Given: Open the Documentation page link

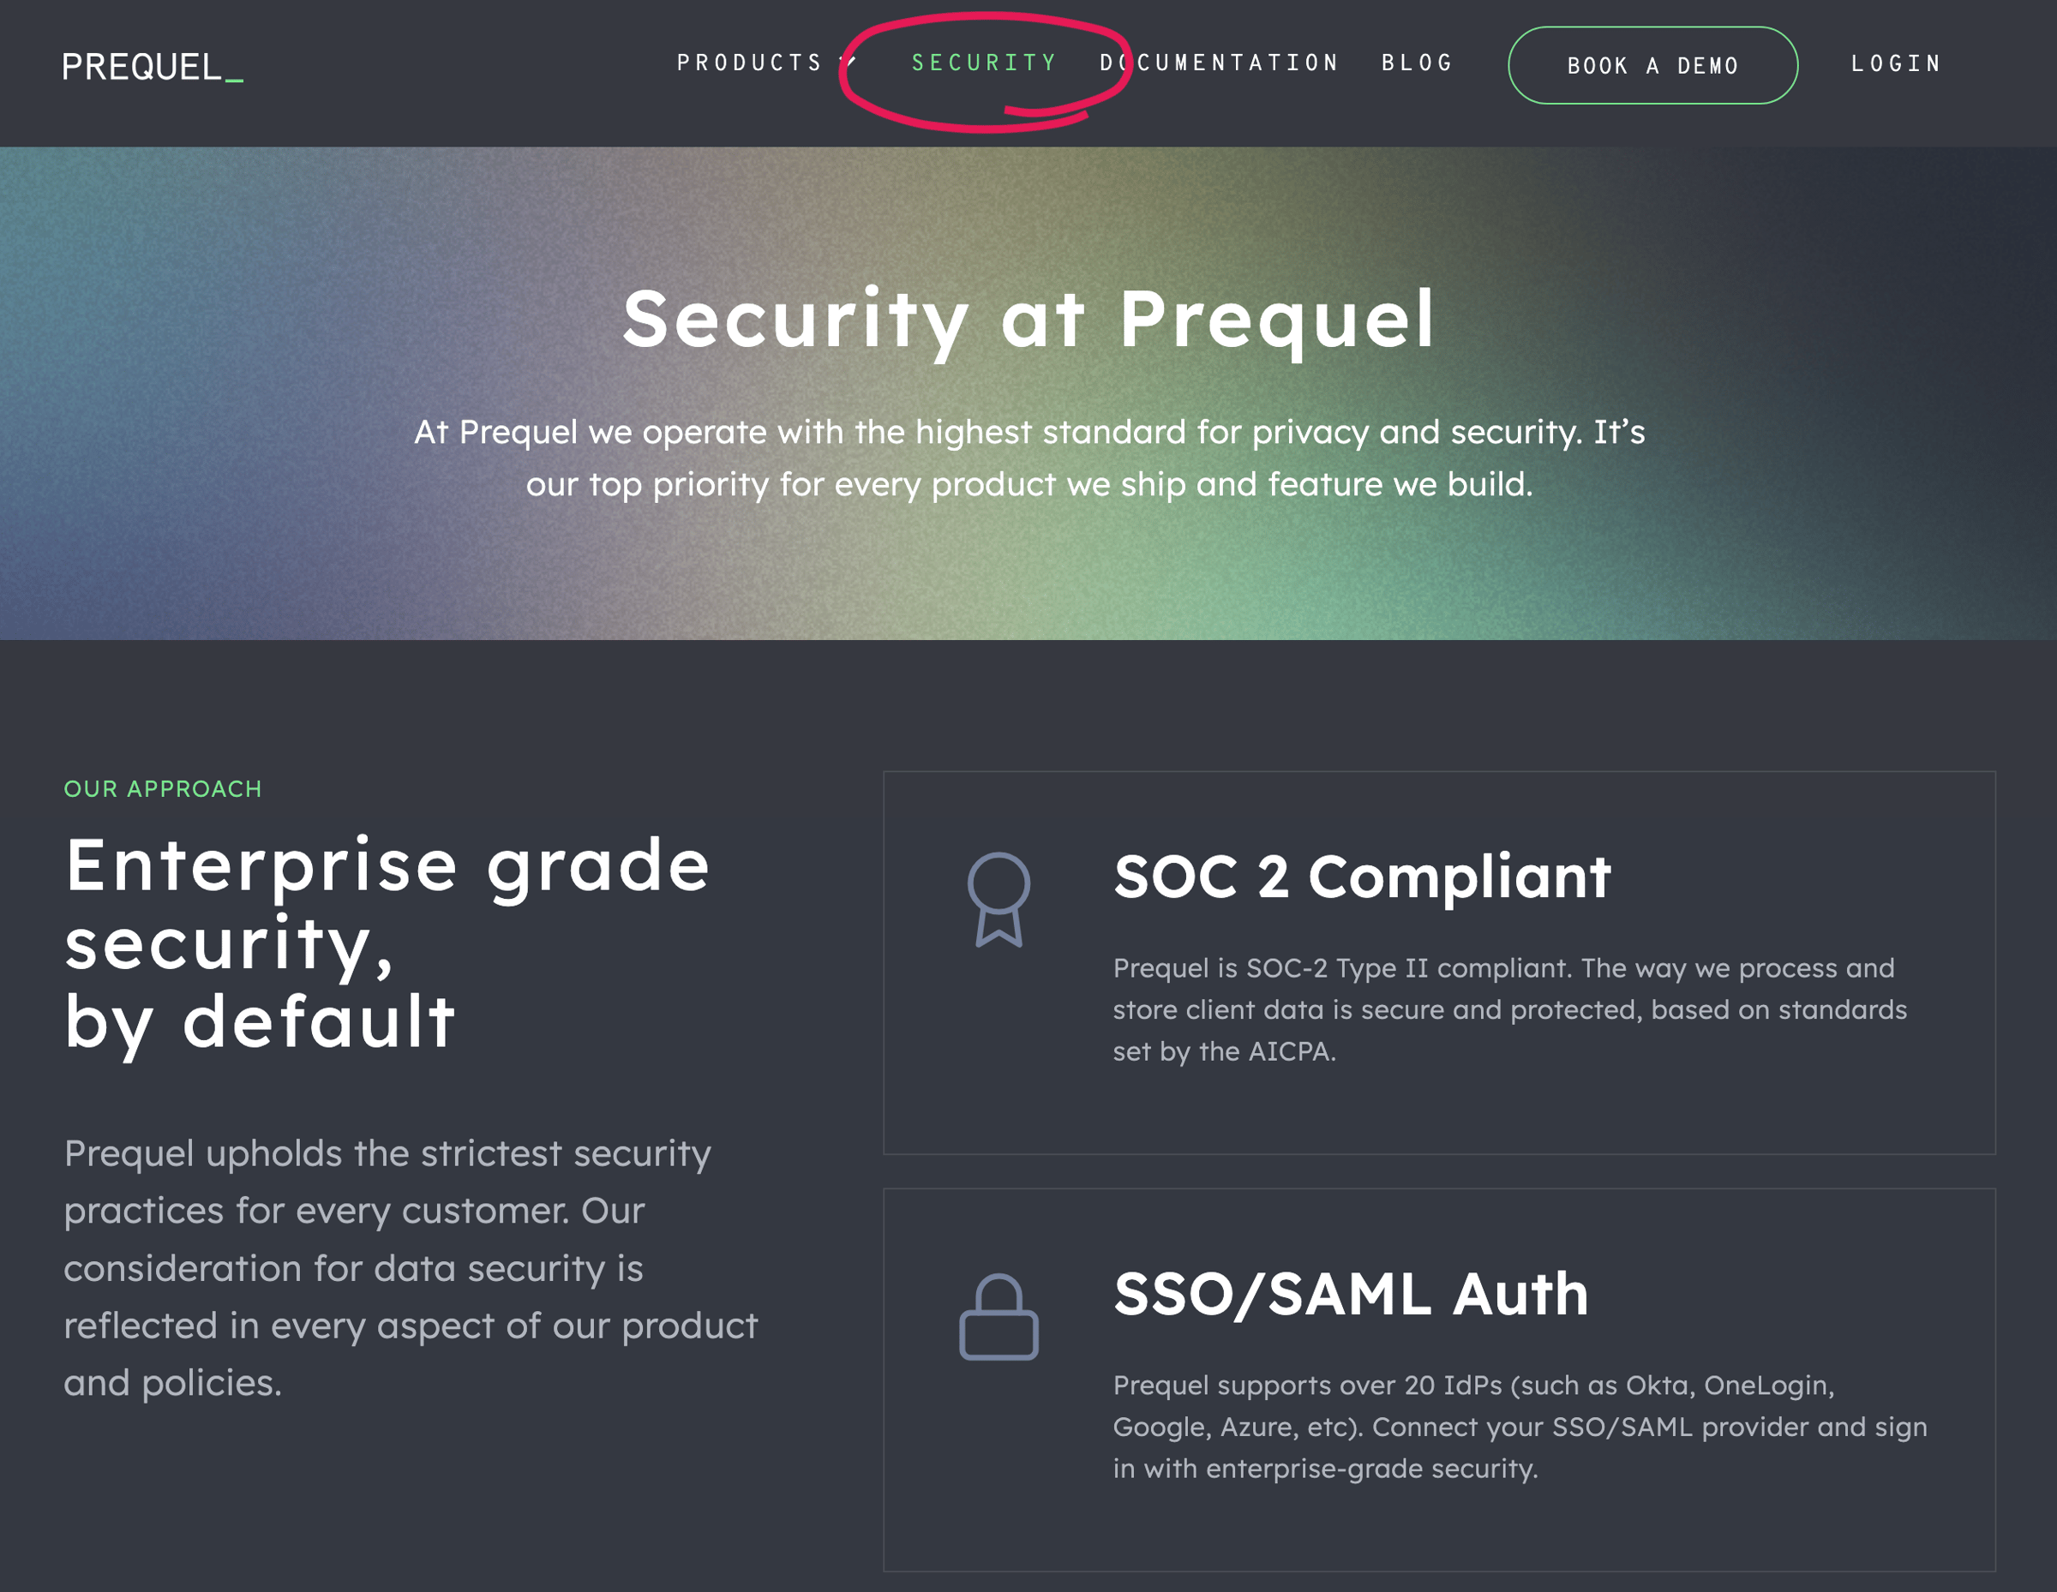Looking at the screenshot, I should 1219,63.
